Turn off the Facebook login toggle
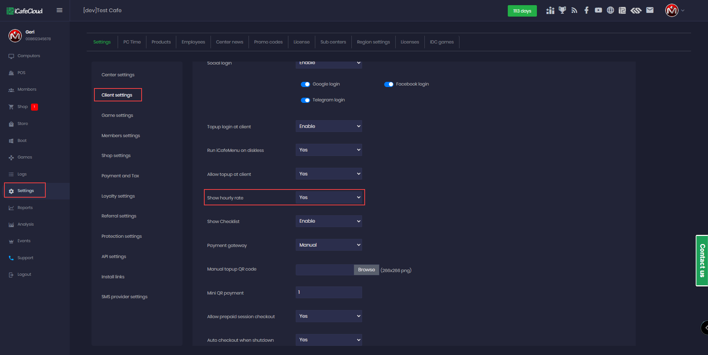The width and height of the screenshot is (708, 355). pyautogui.click(x=389, y=84)
